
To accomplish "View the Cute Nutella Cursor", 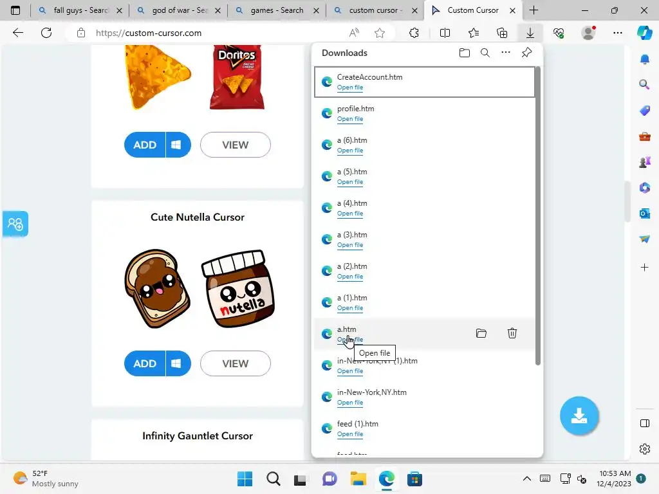I will [x=236, y=363].
